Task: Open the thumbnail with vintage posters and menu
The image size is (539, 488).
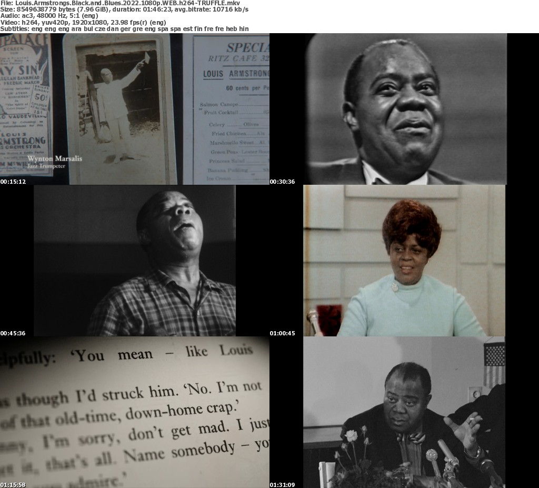Action: pos(135,109)
